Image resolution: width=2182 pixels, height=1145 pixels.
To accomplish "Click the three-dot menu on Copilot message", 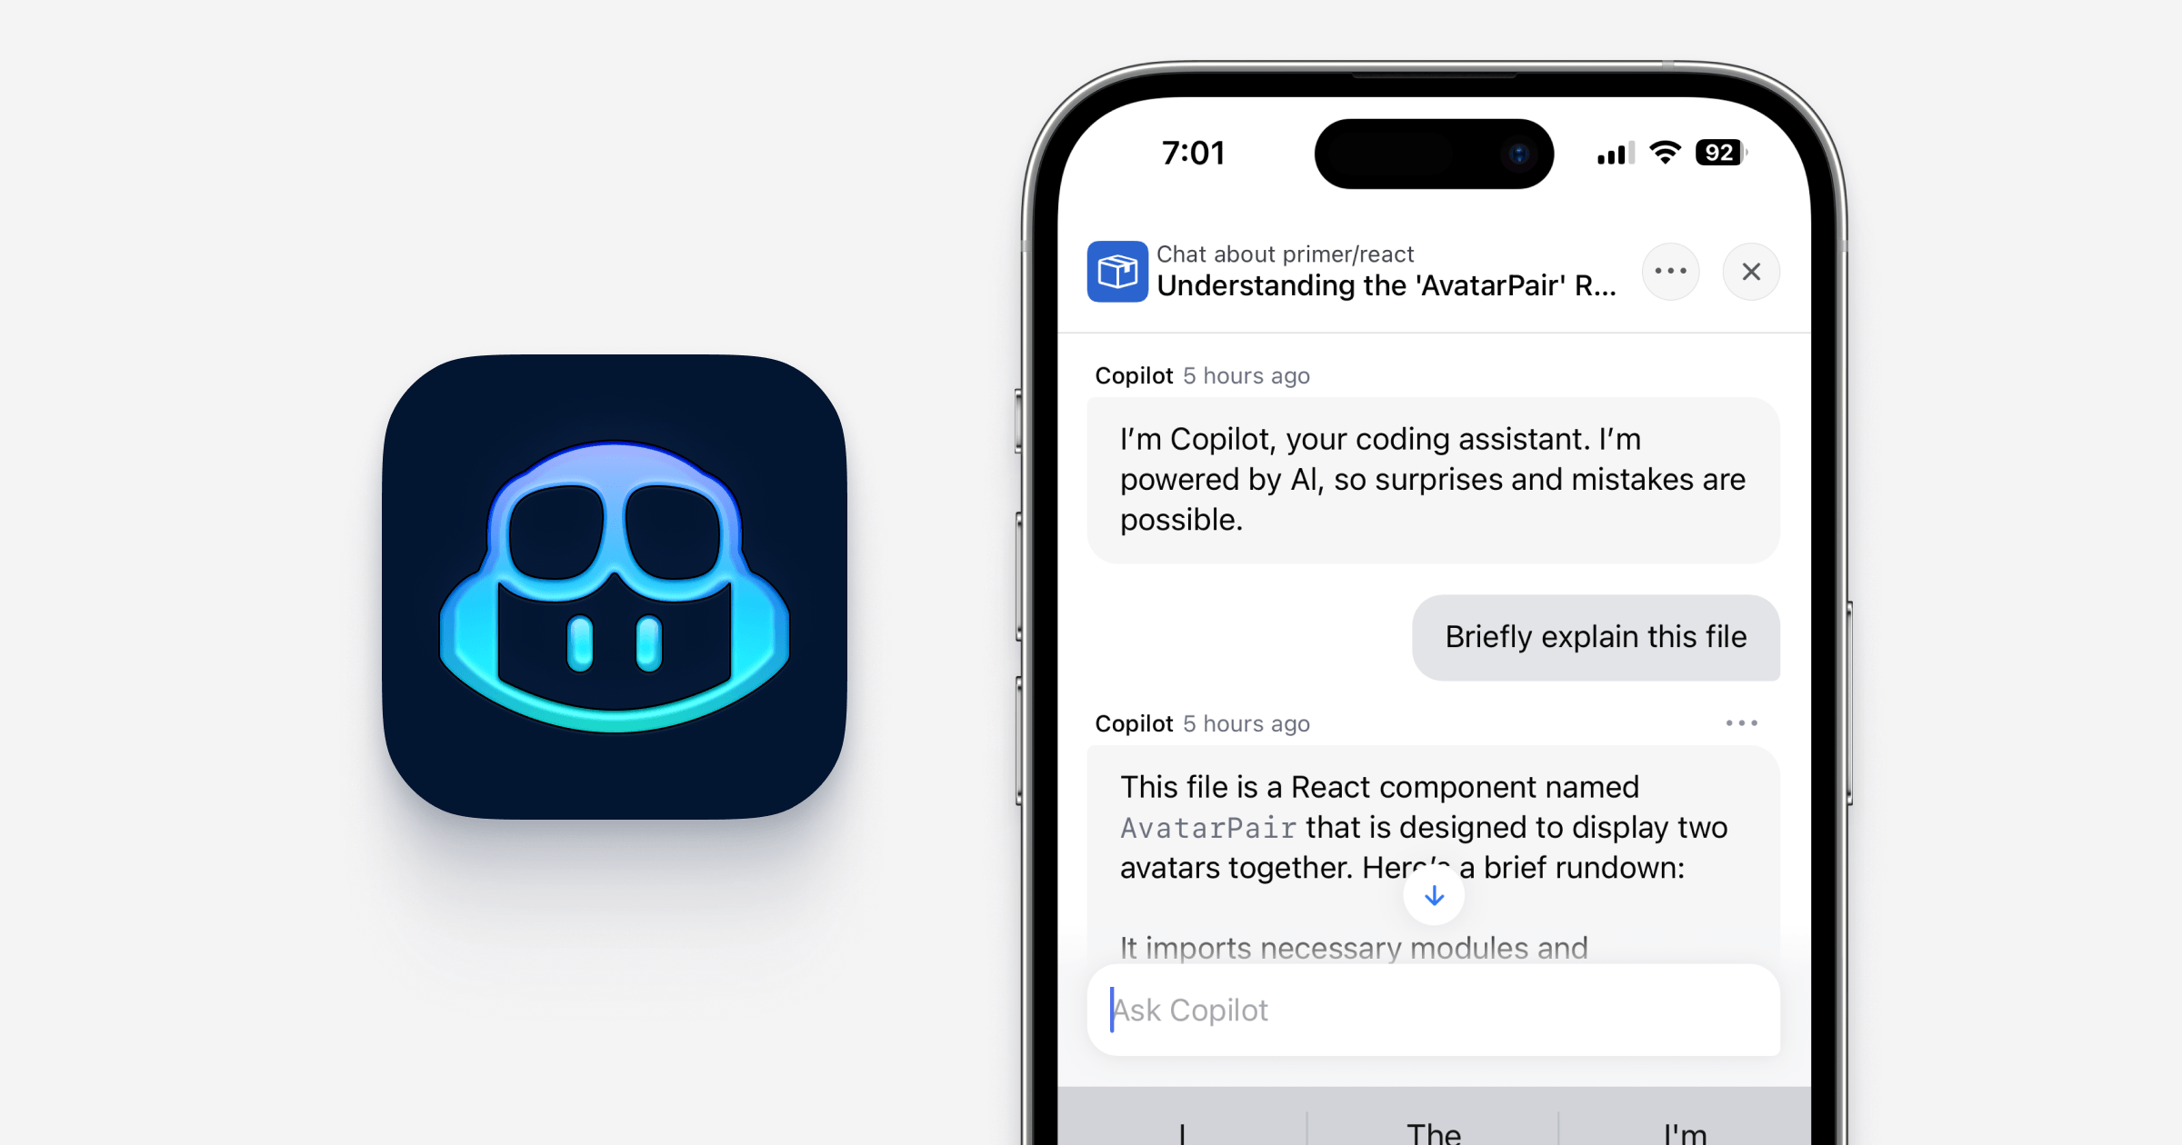I will click(x=1742, y=722).
